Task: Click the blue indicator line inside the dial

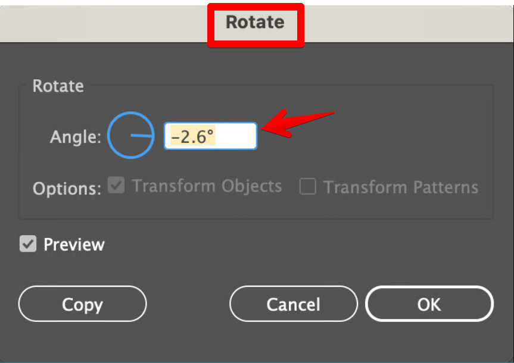Action: pyautogui.click(x=142, y=136)
